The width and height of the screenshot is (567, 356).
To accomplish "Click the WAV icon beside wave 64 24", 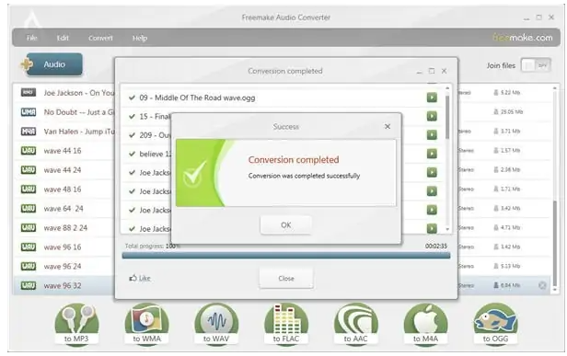I will 29,208.
